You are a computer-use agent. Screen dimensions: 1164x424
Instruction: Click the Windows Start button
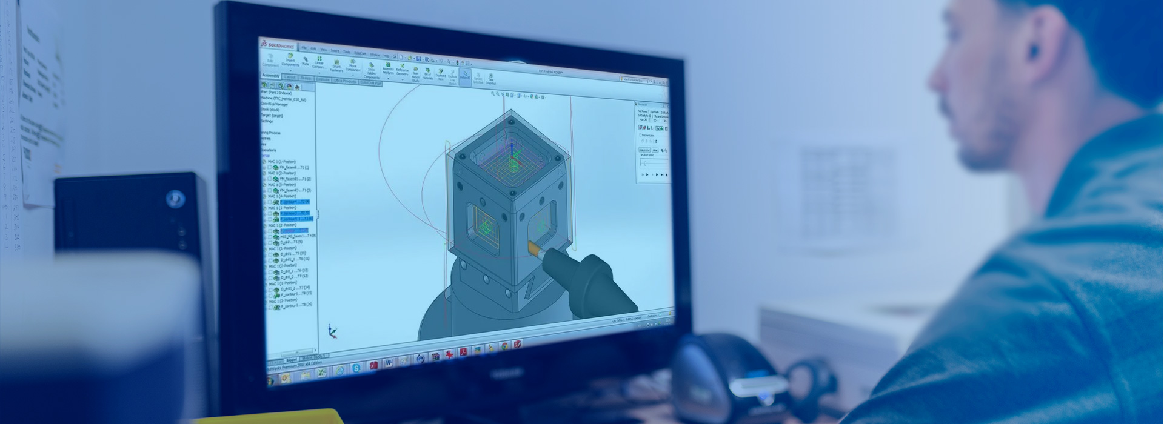point(270,381)
